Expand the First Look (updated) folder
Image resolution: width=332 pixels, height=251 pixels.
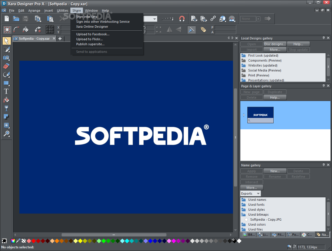pos(244,55)
